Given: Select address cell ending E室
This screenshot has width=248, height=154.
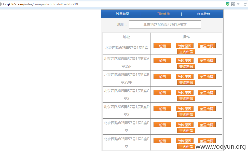Looking at the screenshot, I should click(x=126, y=127).
